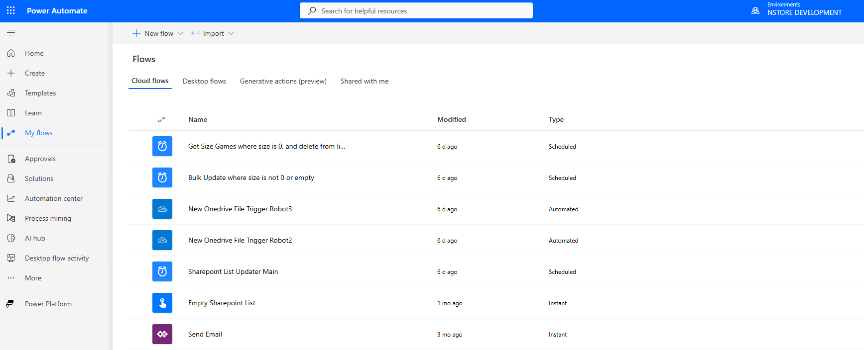Click the Desktop flow activity icon

pyautogui.click(x=11, y=258)
